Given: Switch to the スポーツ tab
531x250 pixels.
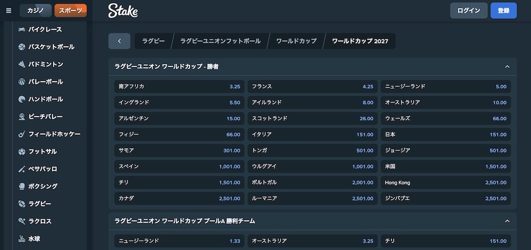Looking at the screenshot, I should pyautogui.click(x=70, y=11).
